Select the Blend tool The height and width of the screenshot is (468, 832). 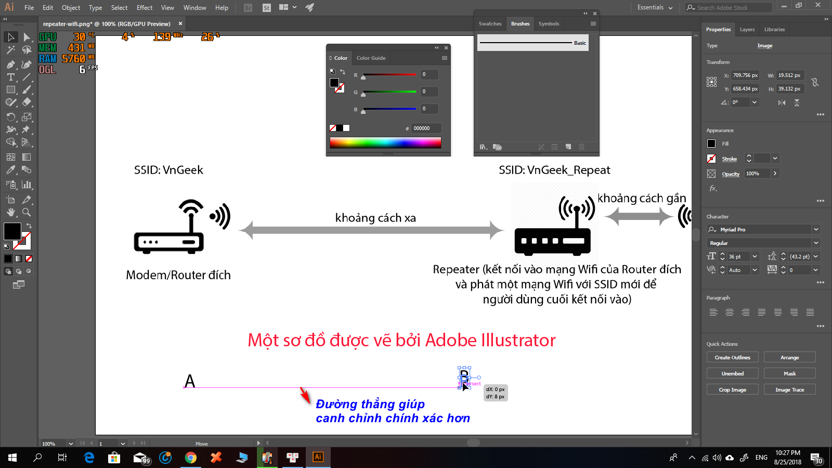coord(27,170)
